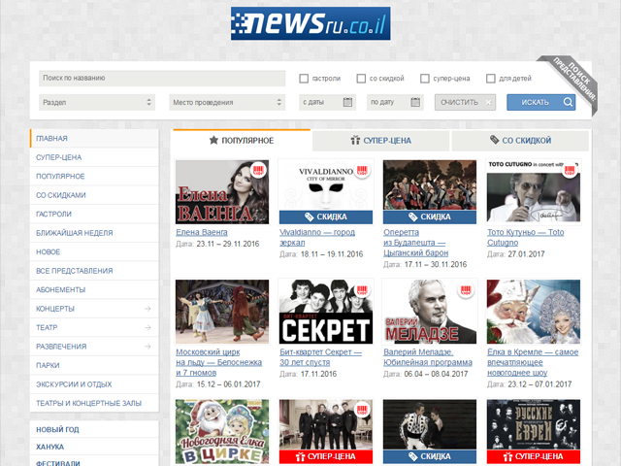Open 'Московский цирк на льду' link
This screenshot has width=621, height=466.
pyautogui.click(x=218, y=362)
